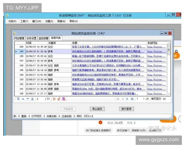
Task: Click the list scrollbar up arrow
Action: click(169, 43)
